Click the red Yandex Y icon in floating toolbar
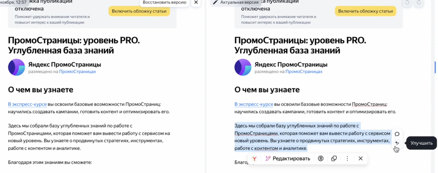The image size is (438, 173). coord(255,159)
